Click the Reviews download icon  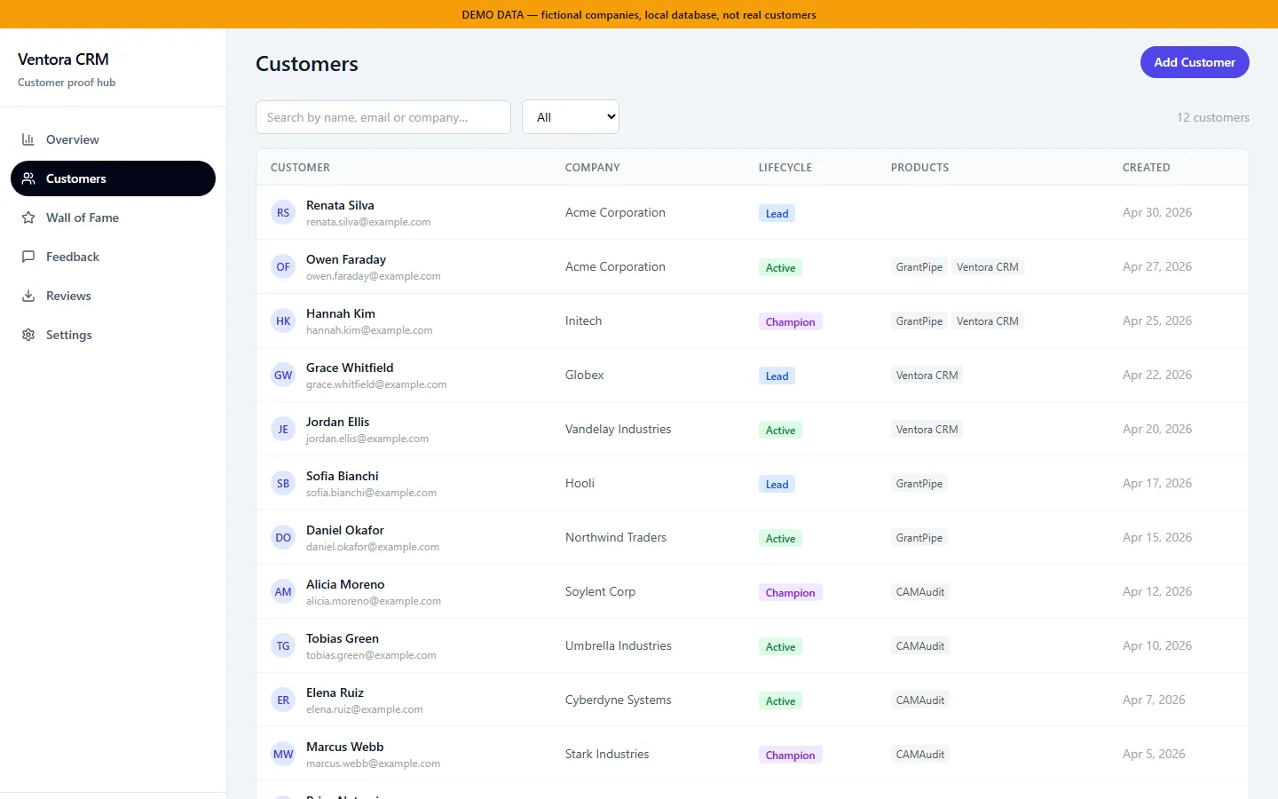tap(28, 296)
